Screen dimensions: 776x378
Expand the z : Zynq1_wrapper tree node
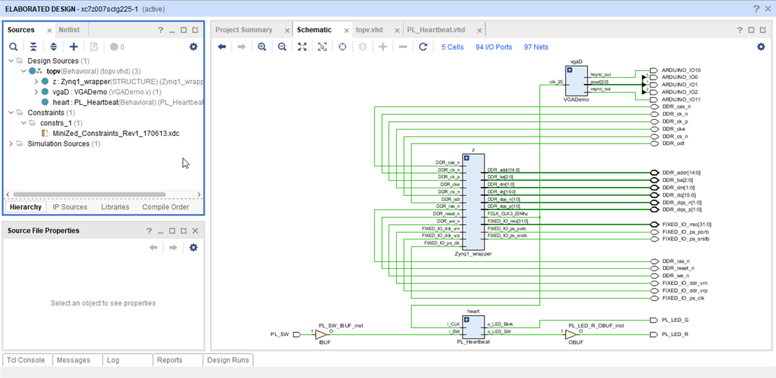36,82
